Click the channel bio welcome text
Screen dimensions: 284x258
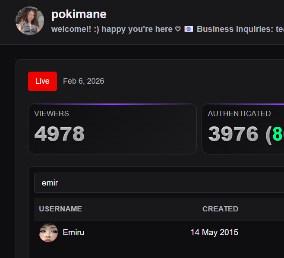tap(112, 29)
